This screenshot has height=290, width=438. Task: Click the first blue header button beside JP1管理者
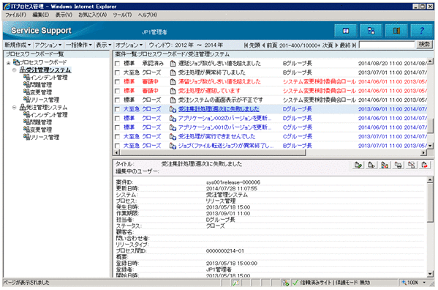(346, 31)
